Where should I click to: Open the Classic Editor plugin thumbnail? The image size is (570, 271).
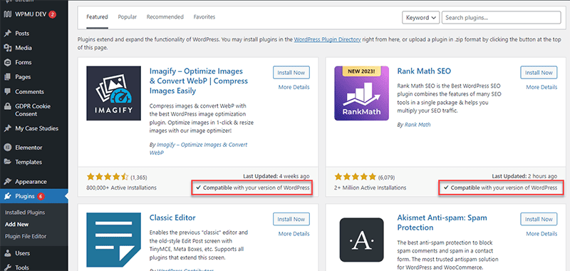click(x=113, y=240)
